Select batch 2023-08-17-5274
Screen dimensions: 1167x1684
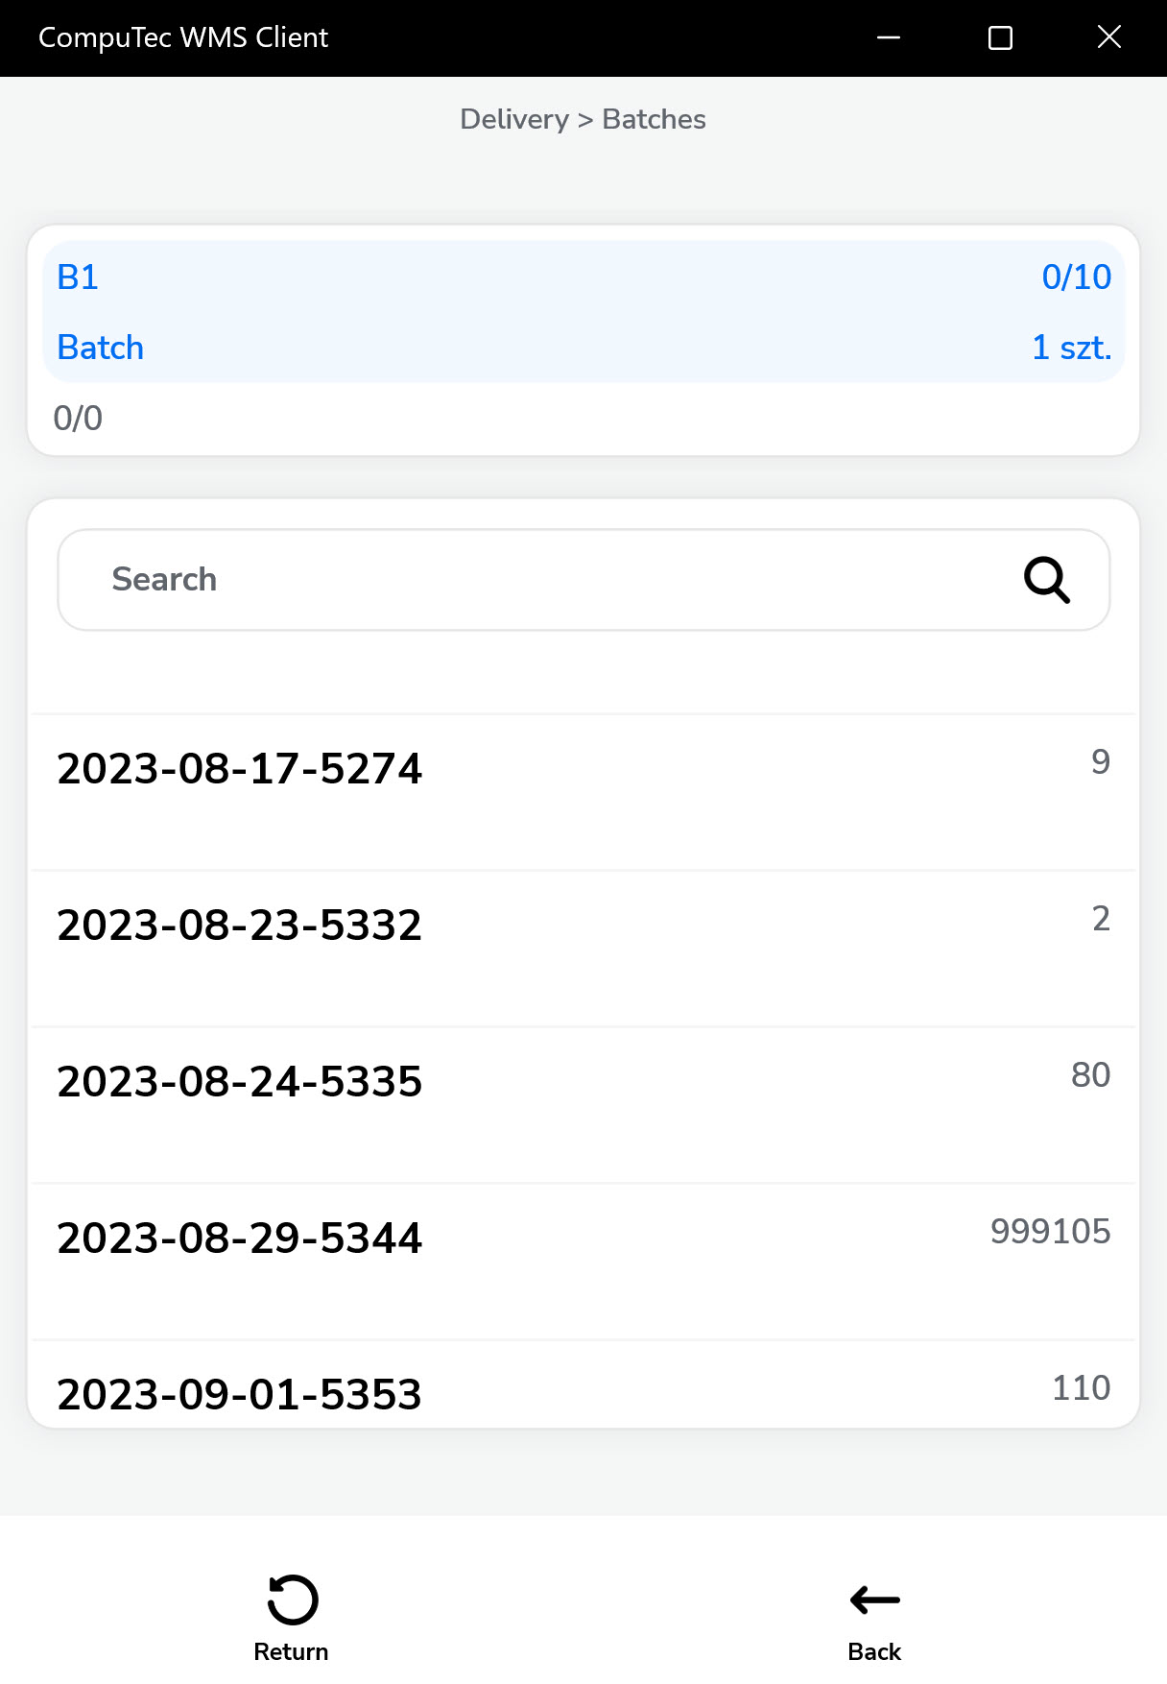pyautogui.click(x=240, y=769)
